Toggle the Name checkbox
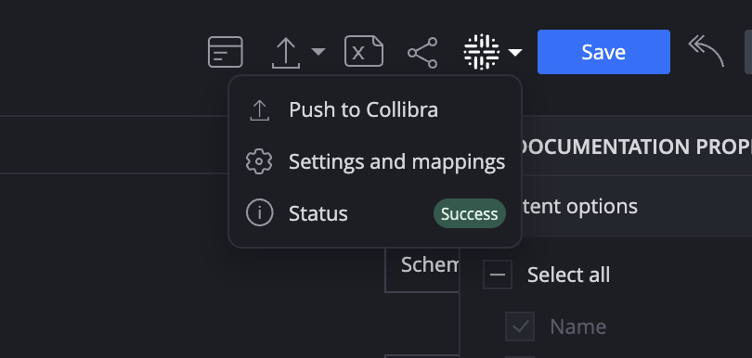 pos(520,326)
